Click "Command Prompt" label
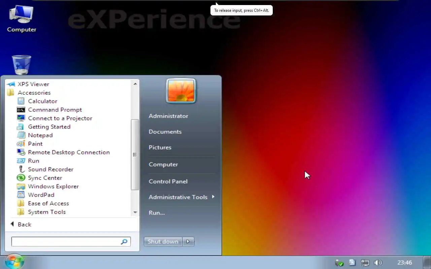Viewport: 431px width, 269px height. [x=55, y=110]
